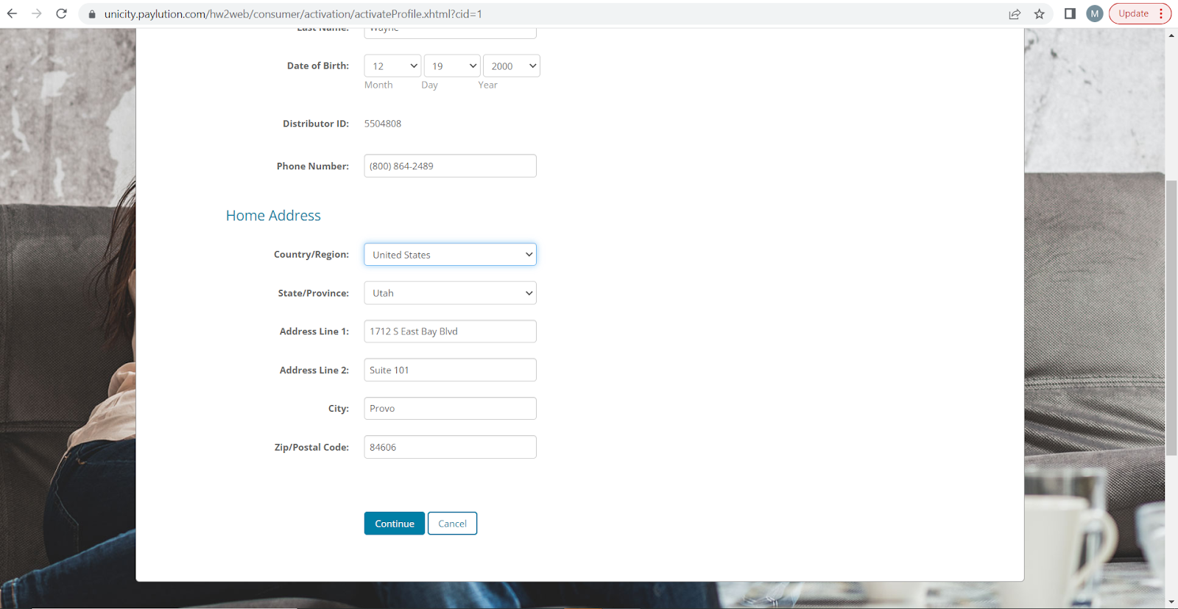Toggle the browser side panel
The height and width of the screenshot is (609, 1178).
(x=1070, y=14)
